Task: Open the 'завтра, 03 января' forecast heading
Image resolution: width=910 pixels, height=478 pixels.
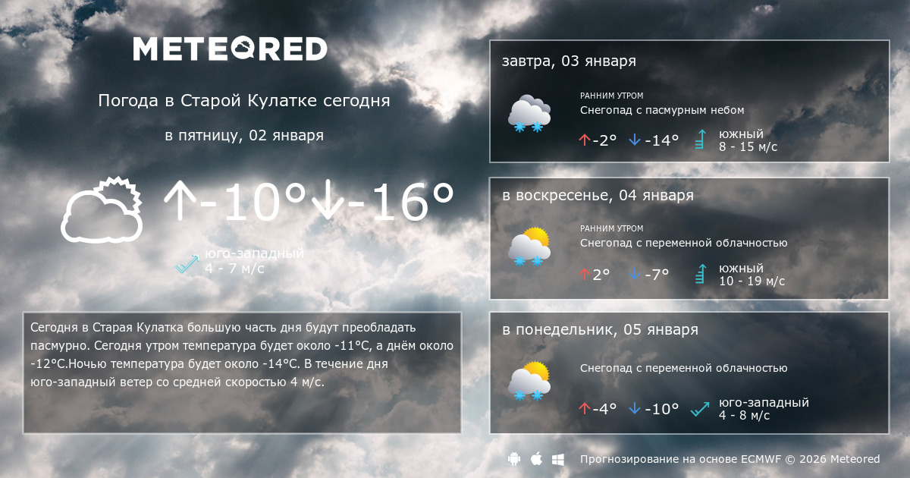Action: [569, 61]
